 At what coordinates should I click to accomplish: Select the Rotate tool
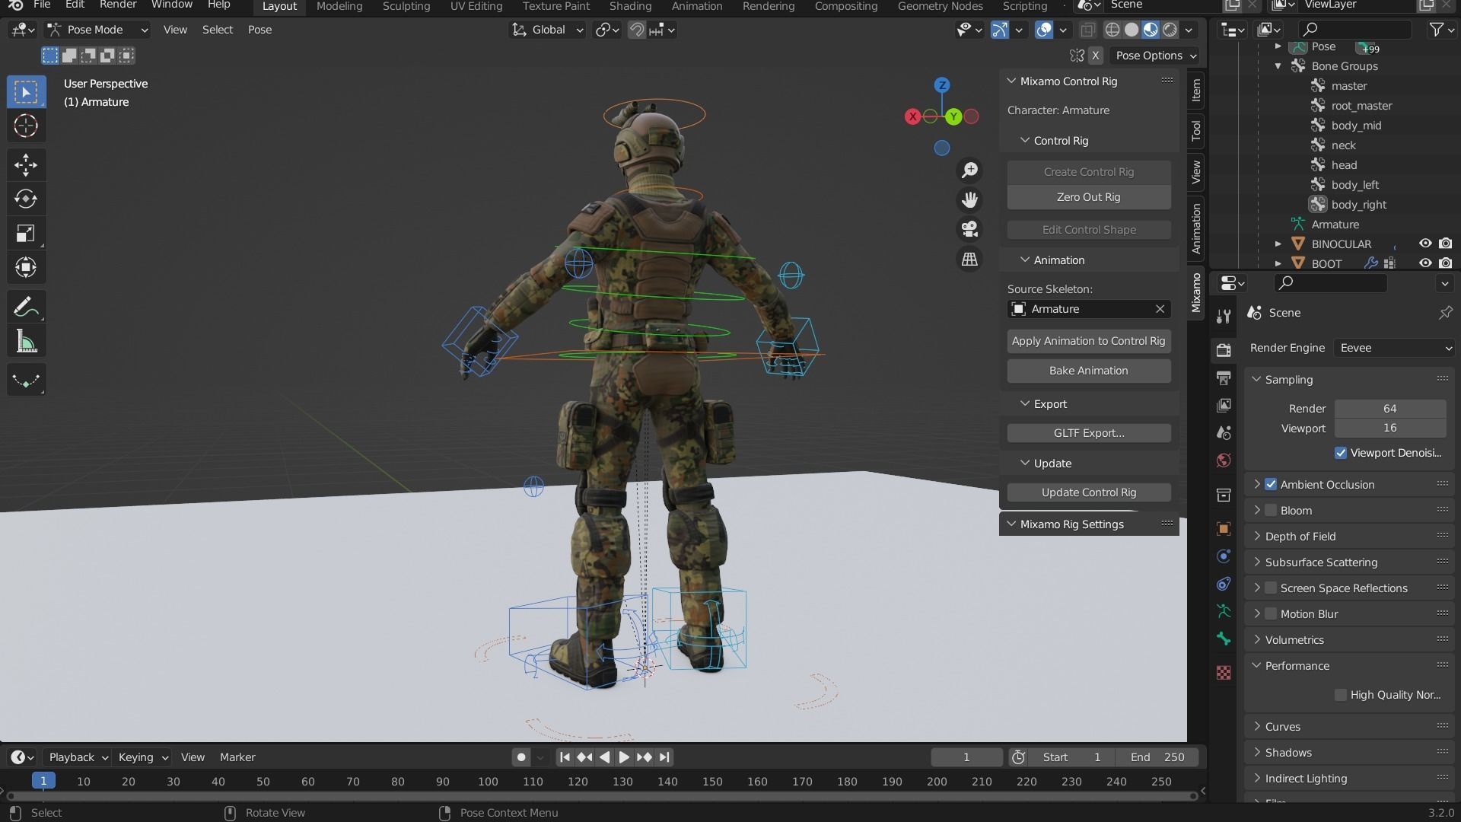point(26,199)
